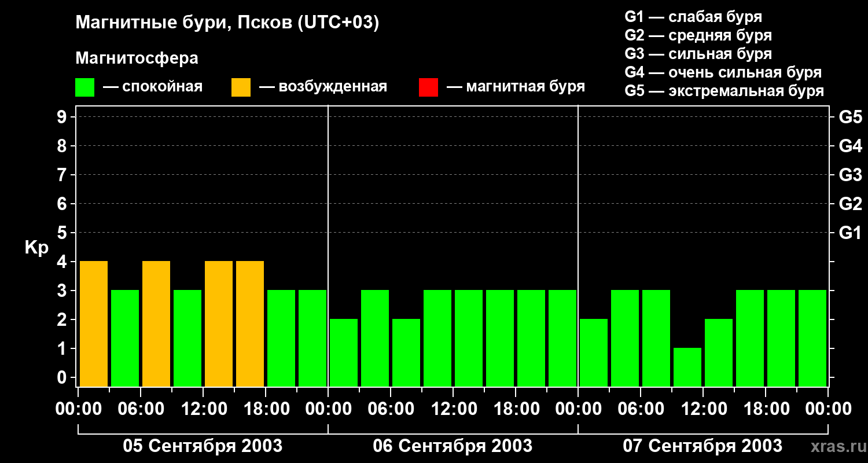Click the 12:00 time label under 06 September
The height and width of the screenshot is (463, 868).
coord(454,409)
